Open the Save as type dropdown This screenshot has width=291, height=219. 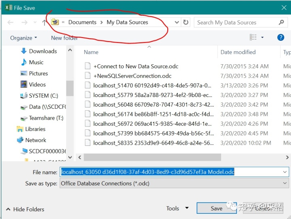pyautogui.click(x=174, y=183)
